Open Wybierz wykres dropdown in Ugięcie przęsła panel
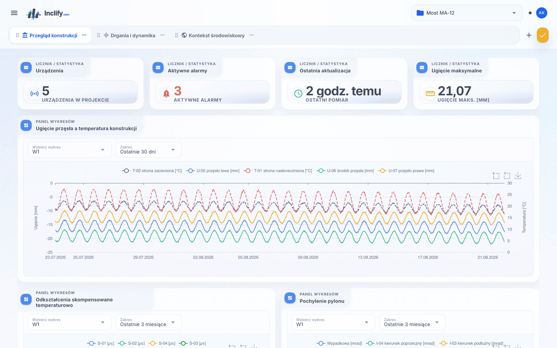This screenshot has width=557, height=348. (70, 150)
